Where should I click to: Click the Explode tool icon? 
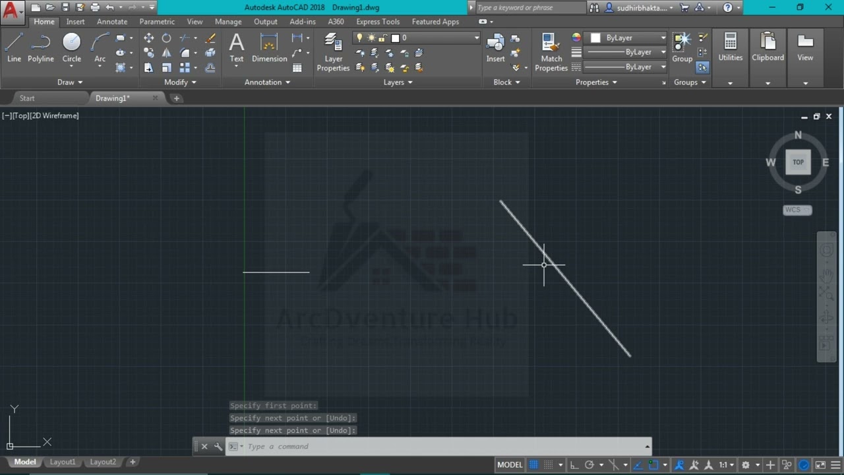210,53
